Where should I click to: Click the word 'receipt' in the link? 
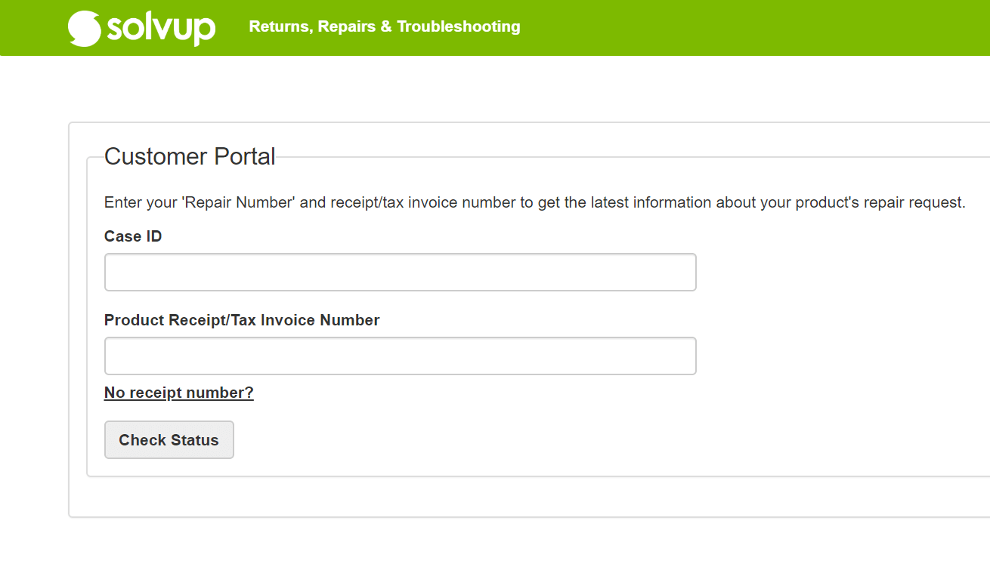(156, 393)
